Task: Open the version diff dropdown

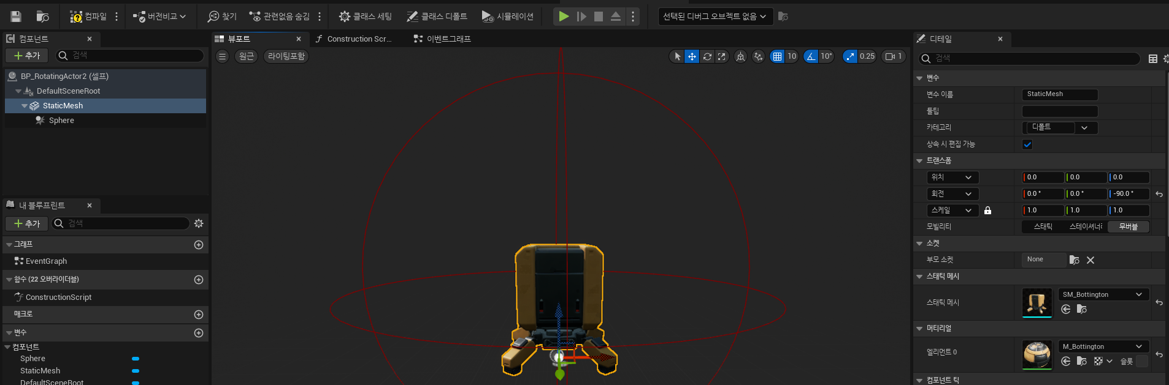Action: pos(159,17)
